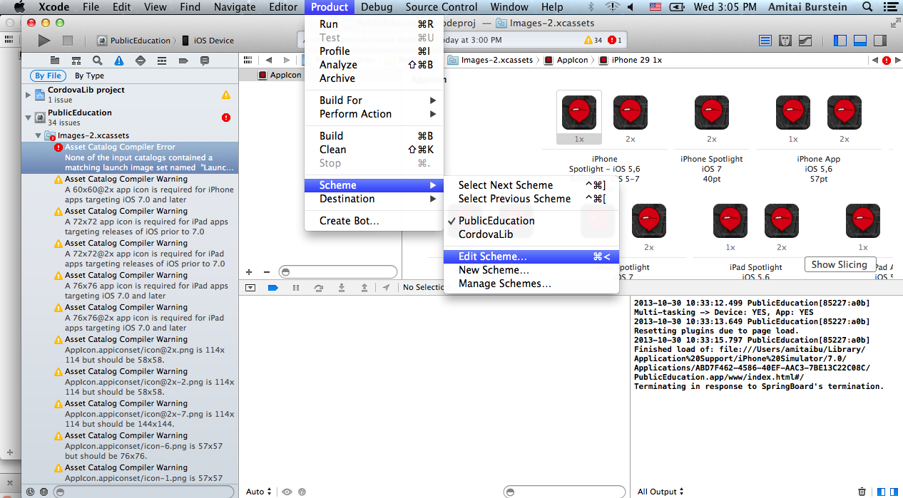Click the Run (play) toolbar button
Viewport: 903px width, 498px height.
44,41
